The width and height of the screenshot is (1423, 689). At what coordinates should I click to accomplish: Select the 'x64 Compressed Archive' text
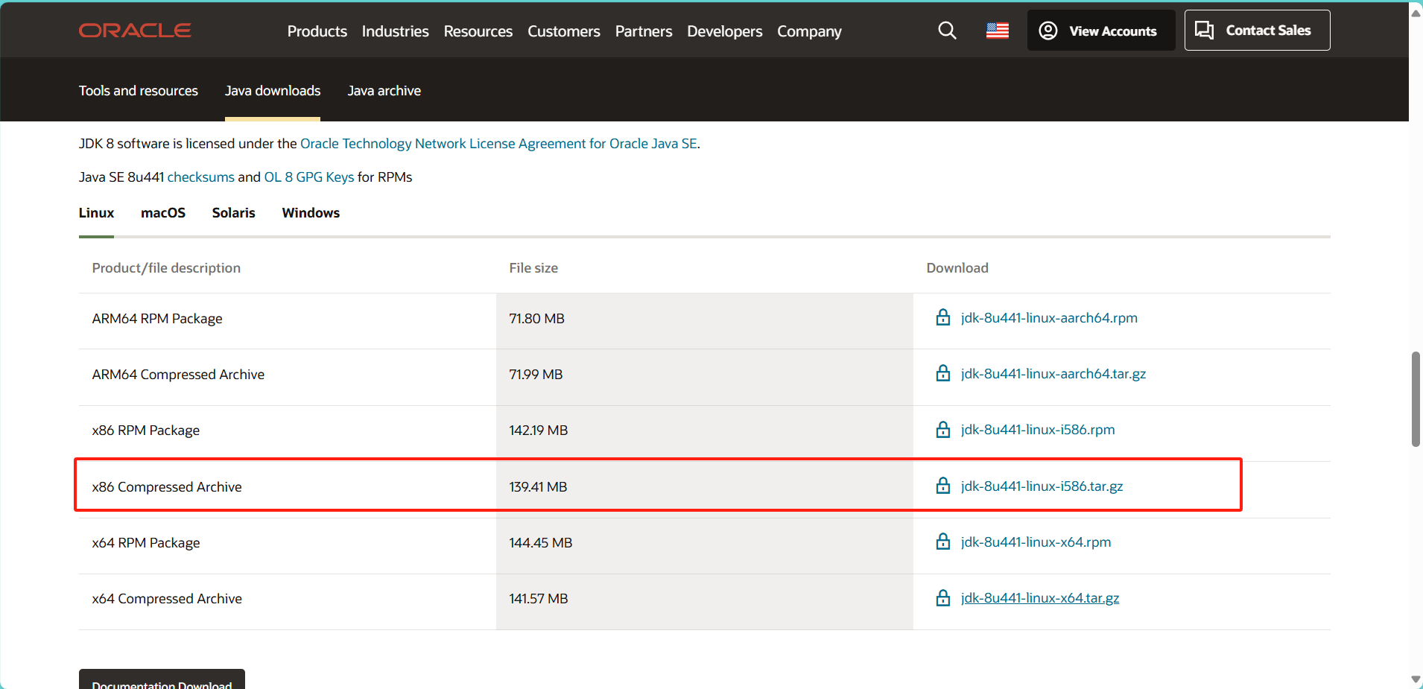click(x=167, y=599)
